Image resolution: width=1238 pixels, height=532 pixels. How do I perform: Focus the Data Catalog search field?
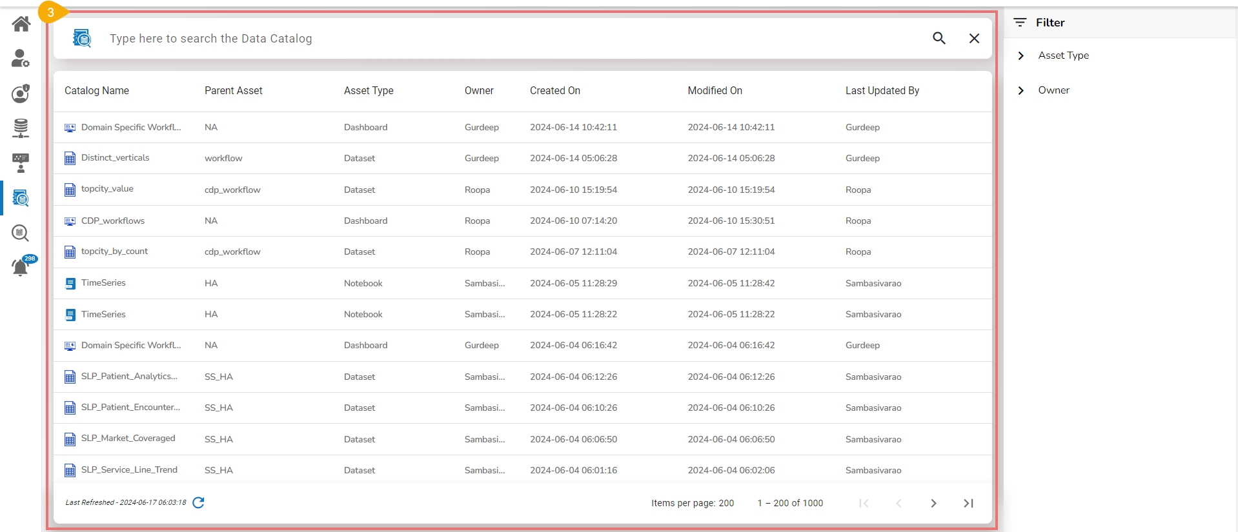tap(510, 39)
